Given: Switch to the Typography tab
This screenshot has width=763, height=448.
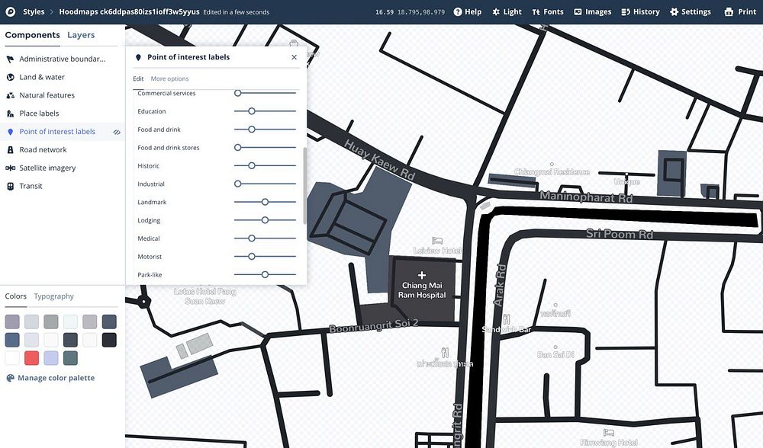Looking at the screenshot, I should pos(53,296).
